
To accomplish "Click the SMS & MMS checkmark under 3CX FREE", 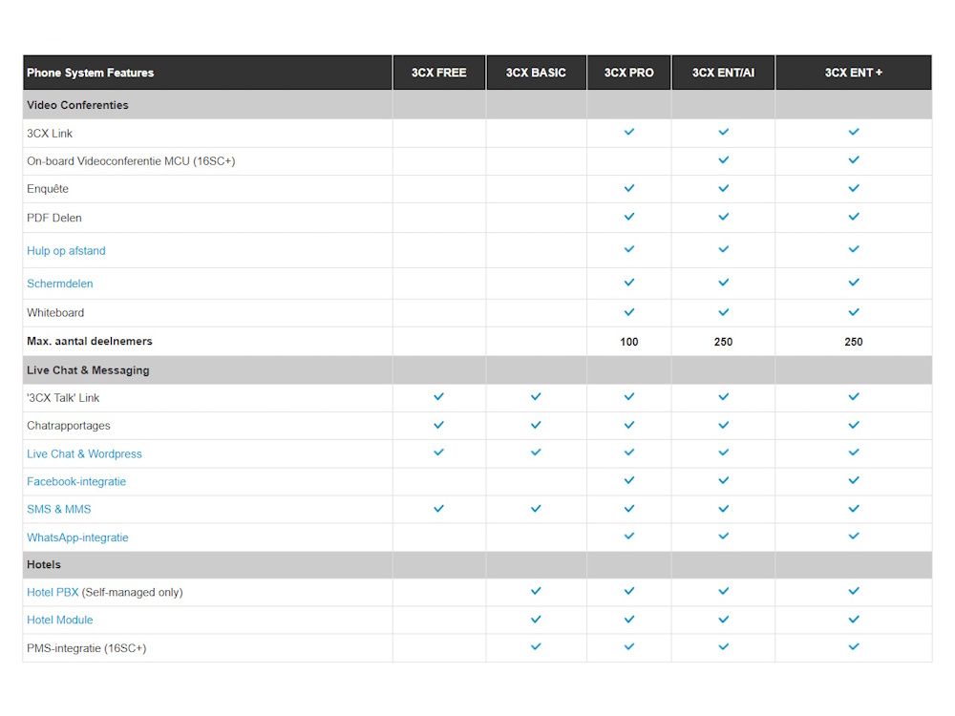I will [x=438, y=509].
